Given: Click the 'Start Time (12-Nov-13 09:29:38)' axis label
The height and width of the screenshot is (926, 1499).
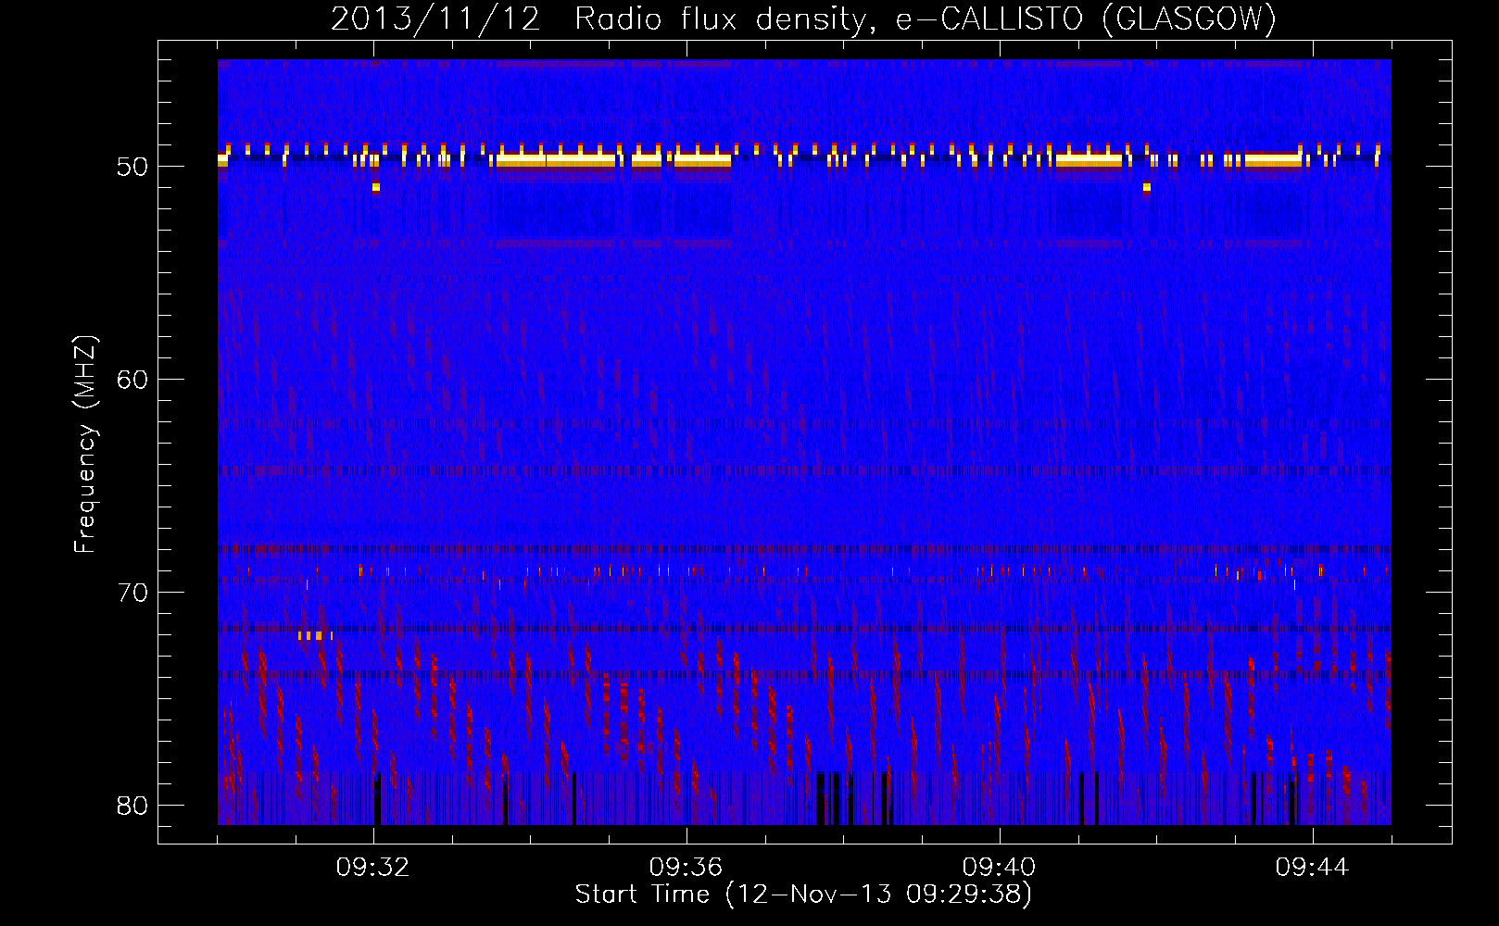Looking at the screenshot, I should point(803,895).
